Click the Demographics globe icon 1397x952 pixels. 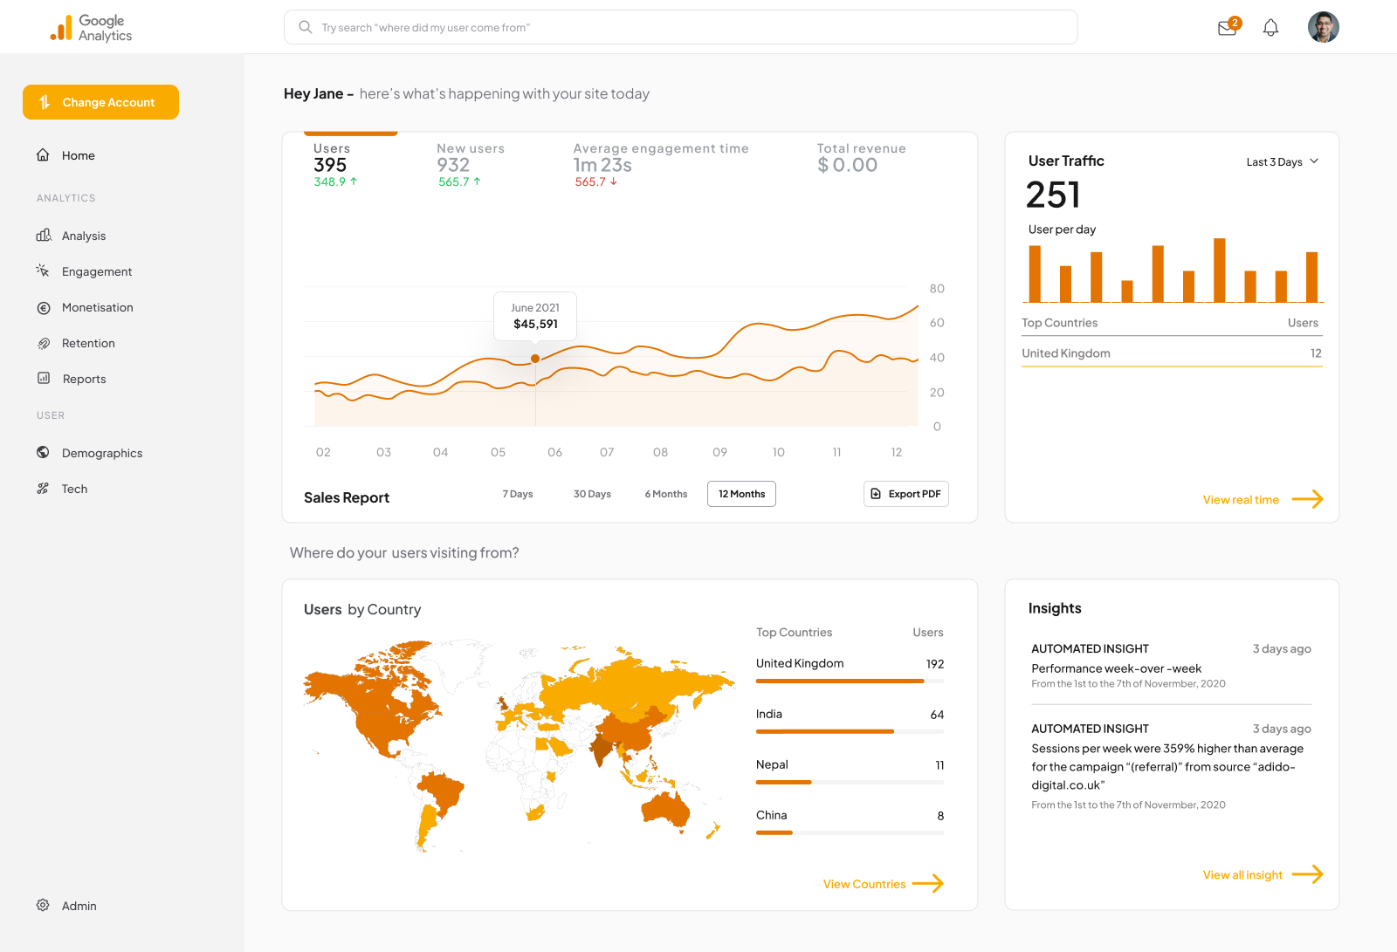pyautogui.click(x=43, y=452)
